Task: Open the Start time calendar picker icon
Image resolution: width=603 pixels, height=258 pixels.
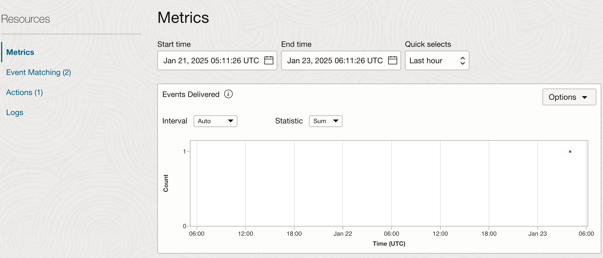Action: [269, 60]
